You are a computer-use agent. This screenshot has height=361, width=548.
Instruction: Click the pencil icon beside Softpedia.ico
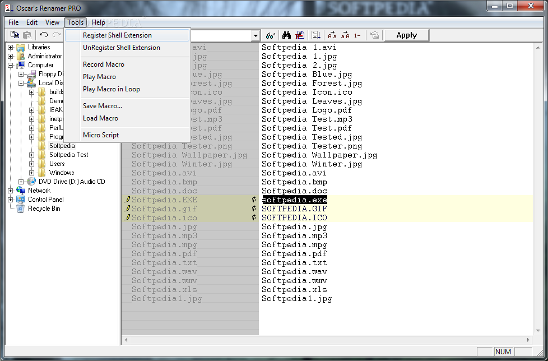pyautogui.click(x=128, y=217)
